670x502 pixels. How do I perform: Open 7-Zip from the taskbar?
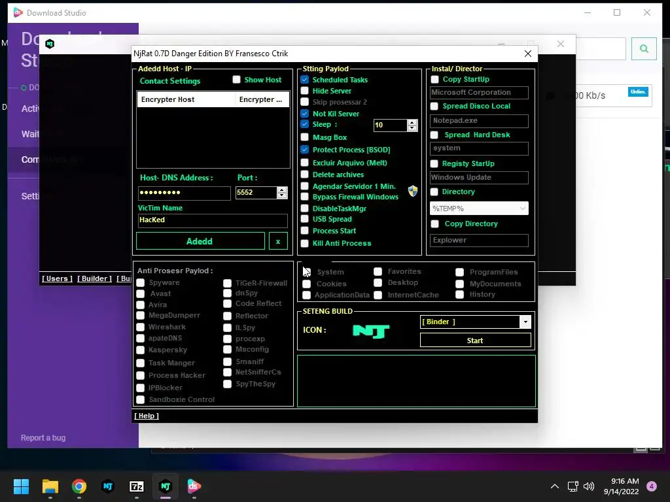tap(136, 486)
